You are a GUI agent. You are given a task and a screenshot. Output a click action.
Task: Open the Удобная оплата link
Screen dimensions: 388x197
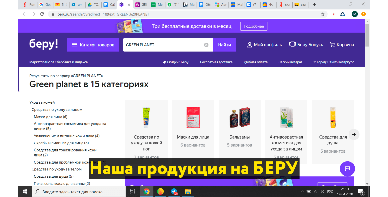255,62
